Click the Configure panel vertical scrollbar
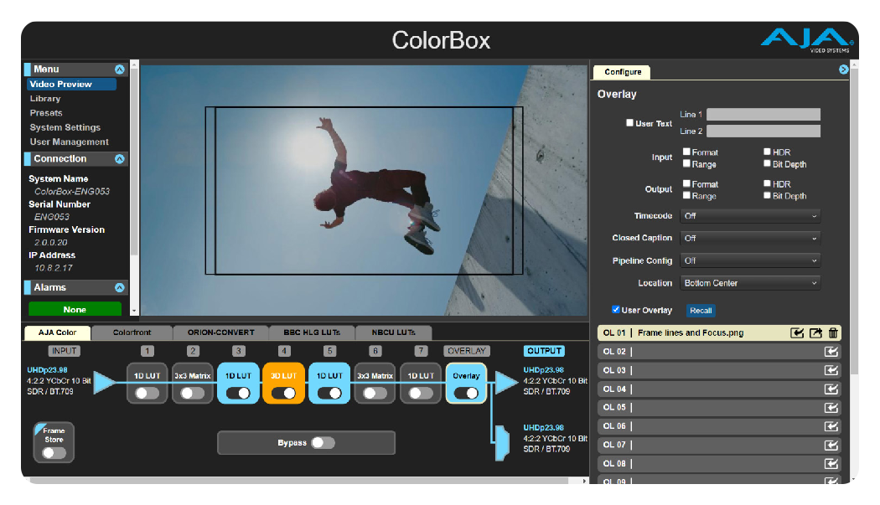This screenshot has width=880, height=505. [x=854, y=222]
